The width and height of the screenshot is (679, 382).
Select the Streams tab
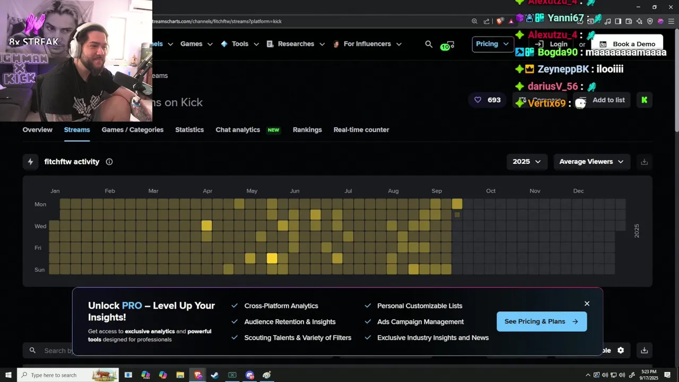[77, 129]
